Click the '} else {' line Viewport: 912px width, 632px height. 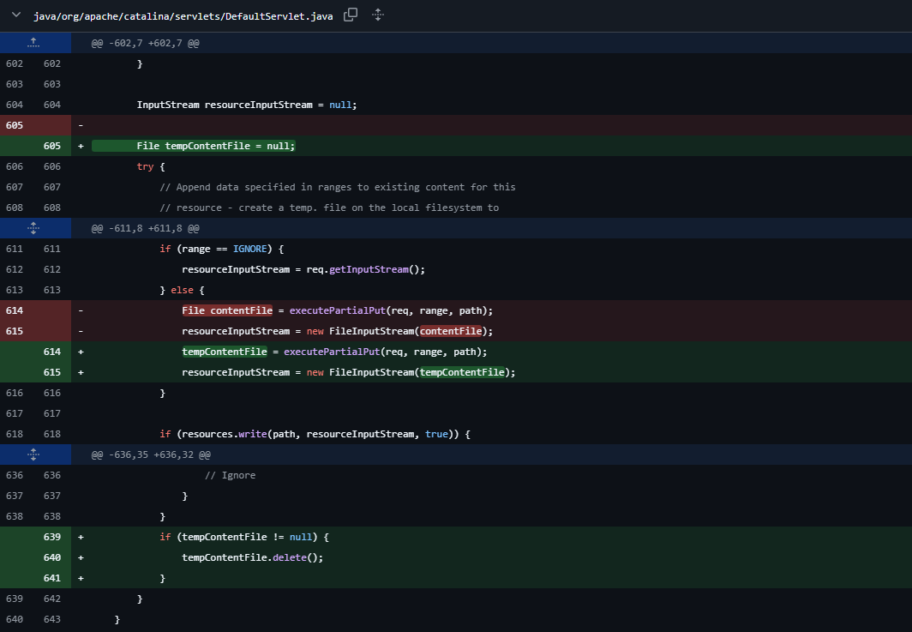182,290
